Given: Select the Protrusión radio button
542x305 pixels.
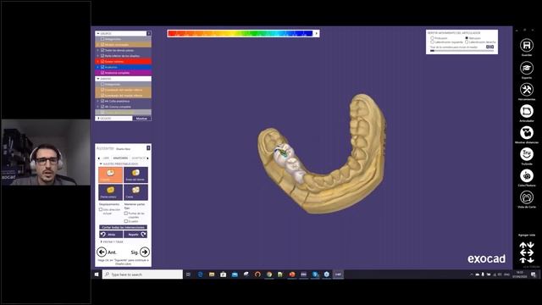Looking at the screenshot, I should [x=432, y=38].
